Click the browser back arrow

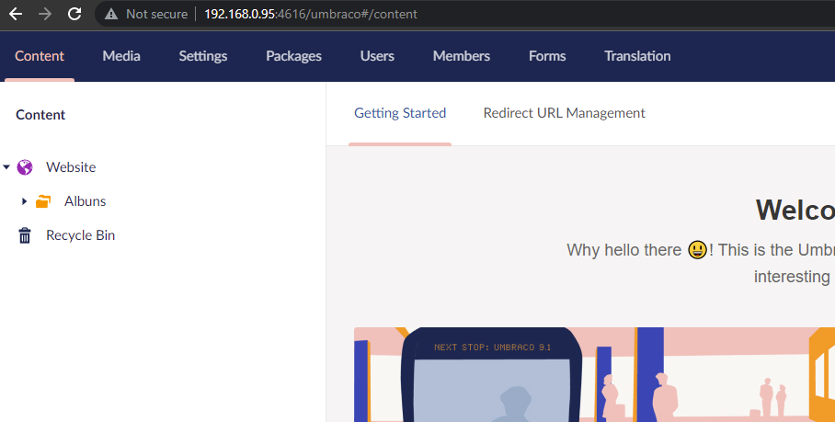pos(16,14)
